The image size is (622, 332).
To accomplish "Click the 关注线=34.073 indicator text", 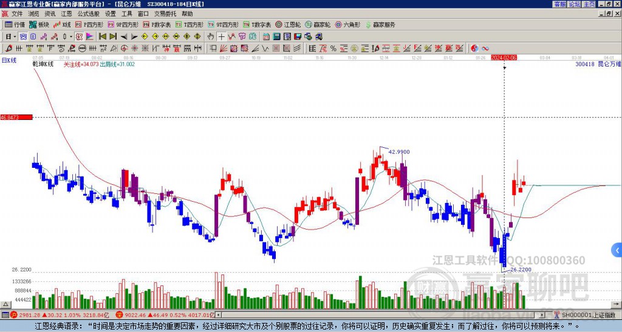I will (x=81, y=64).
